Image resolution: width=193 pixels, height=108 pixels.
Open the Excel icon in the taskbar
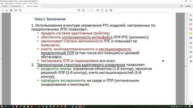point(76,106)
